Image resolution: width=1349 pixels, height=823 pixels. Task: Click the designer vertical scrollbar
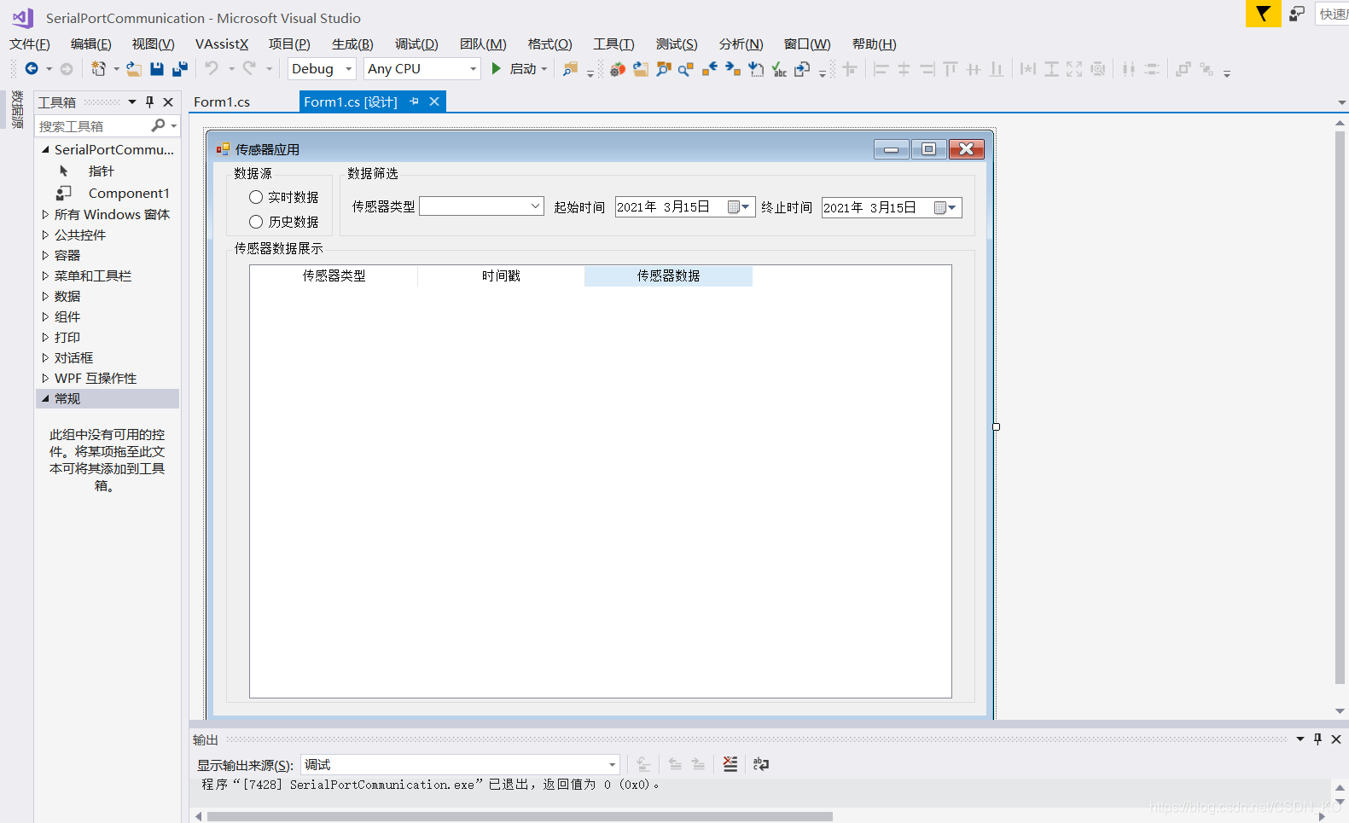tap(1340, 408)
